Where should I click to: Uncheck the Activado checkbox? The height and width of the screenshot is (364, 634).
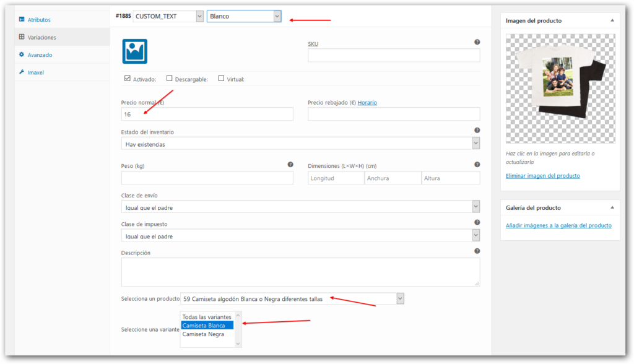pyautogui.click(x=128, y=79)
